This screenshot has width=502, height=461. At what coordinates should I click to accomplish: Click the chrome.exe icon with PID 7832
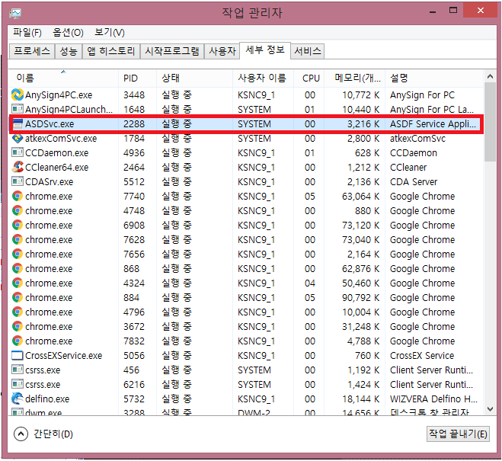coord(18,341)
